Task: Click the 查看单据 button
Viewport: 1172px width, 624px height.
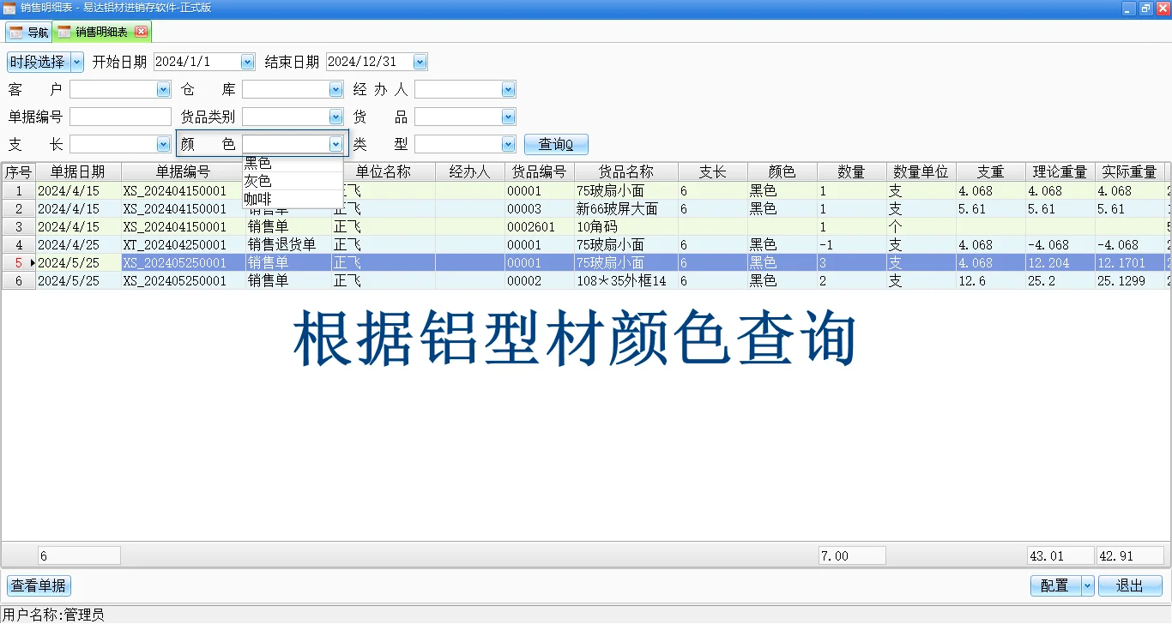Action: click(x=38, y=585)
